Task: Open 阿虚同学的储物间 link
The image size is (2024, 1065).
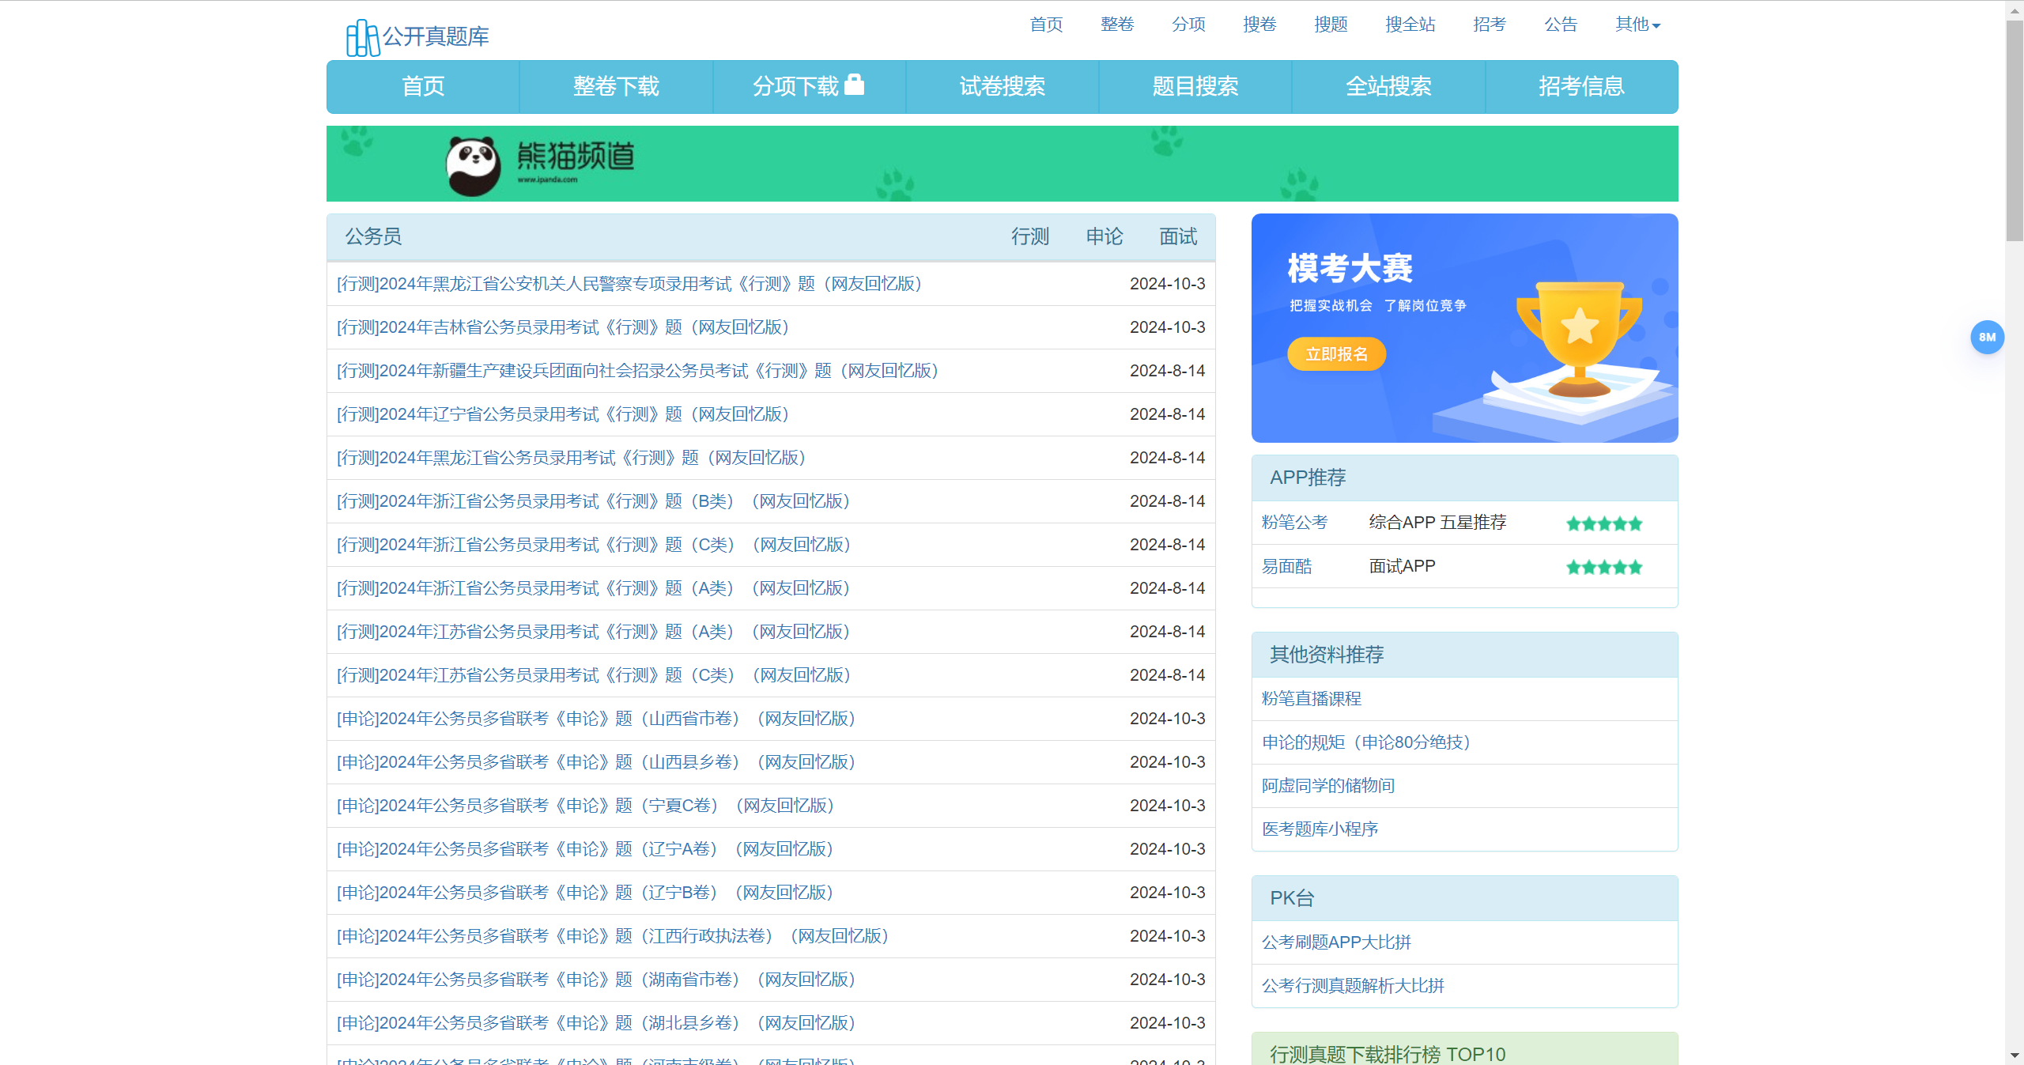Action: coord(1328,786)
